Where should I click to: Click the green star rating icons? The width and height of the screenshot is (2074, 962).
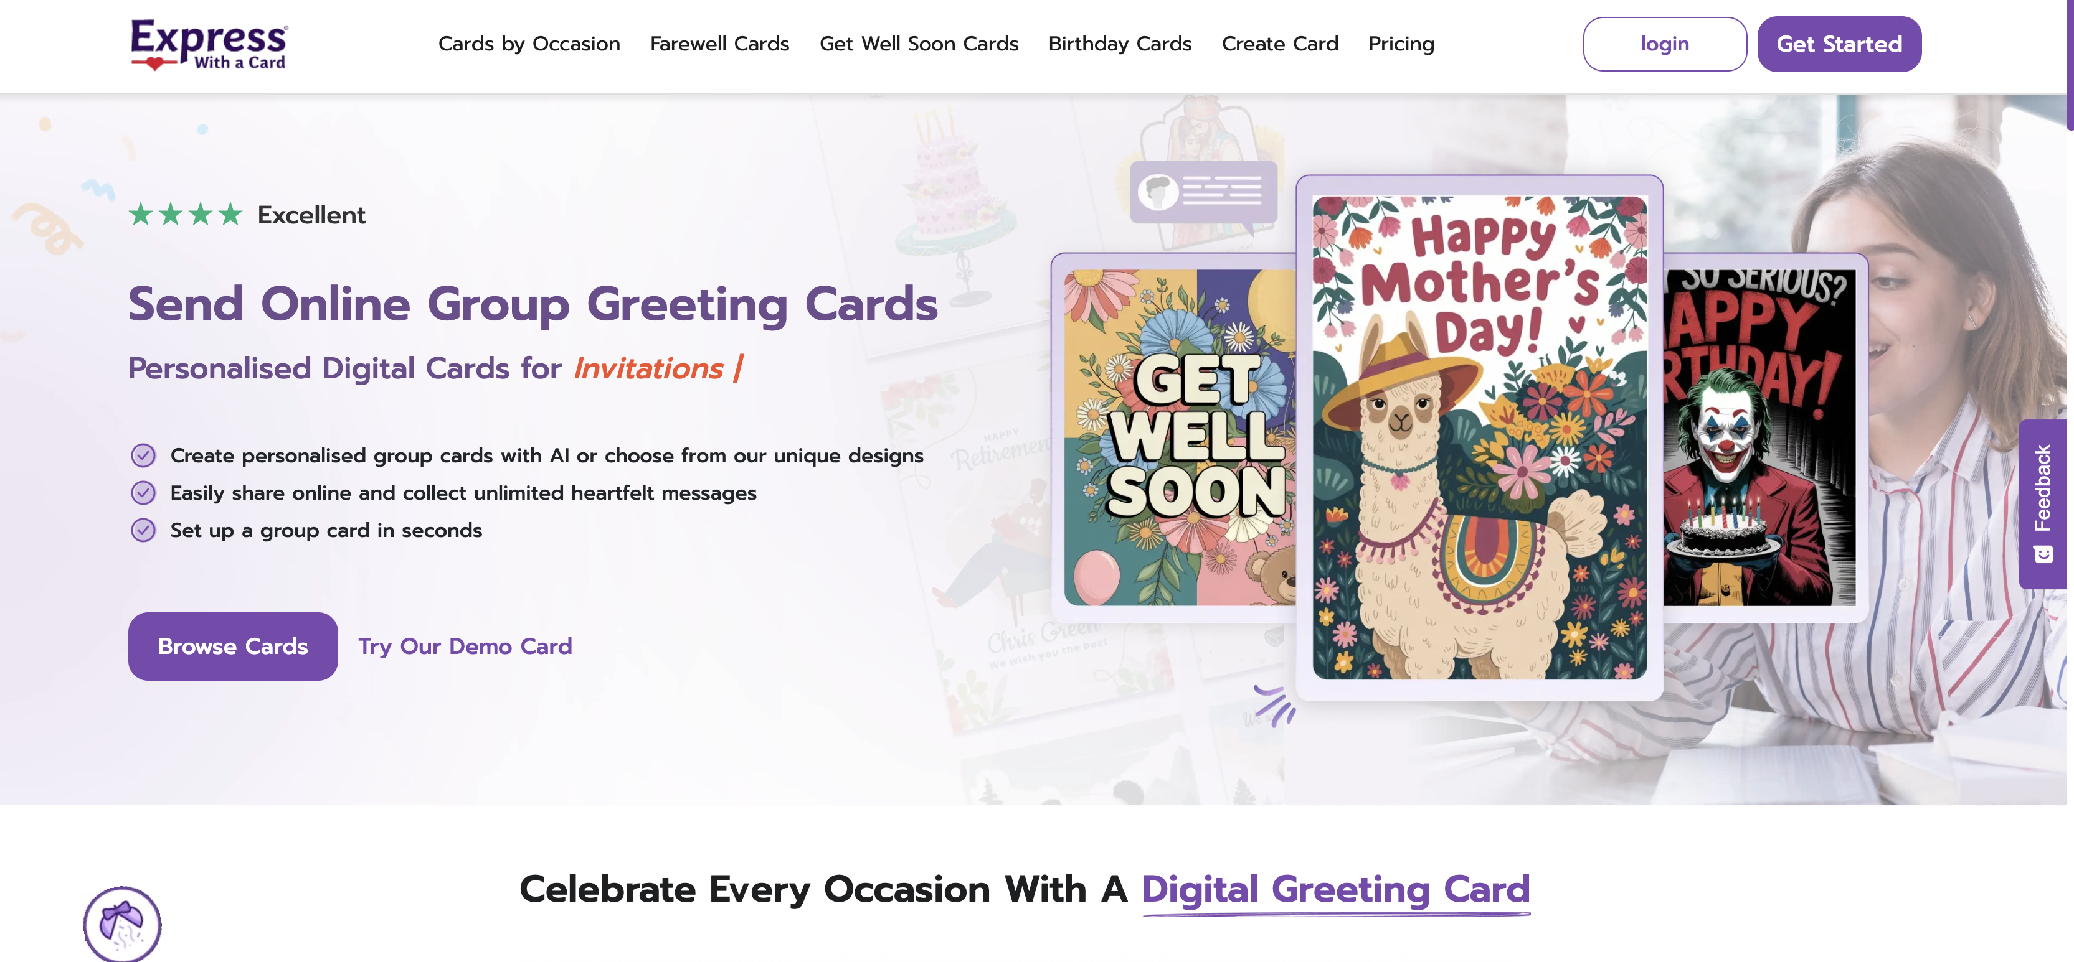point(185,215)
